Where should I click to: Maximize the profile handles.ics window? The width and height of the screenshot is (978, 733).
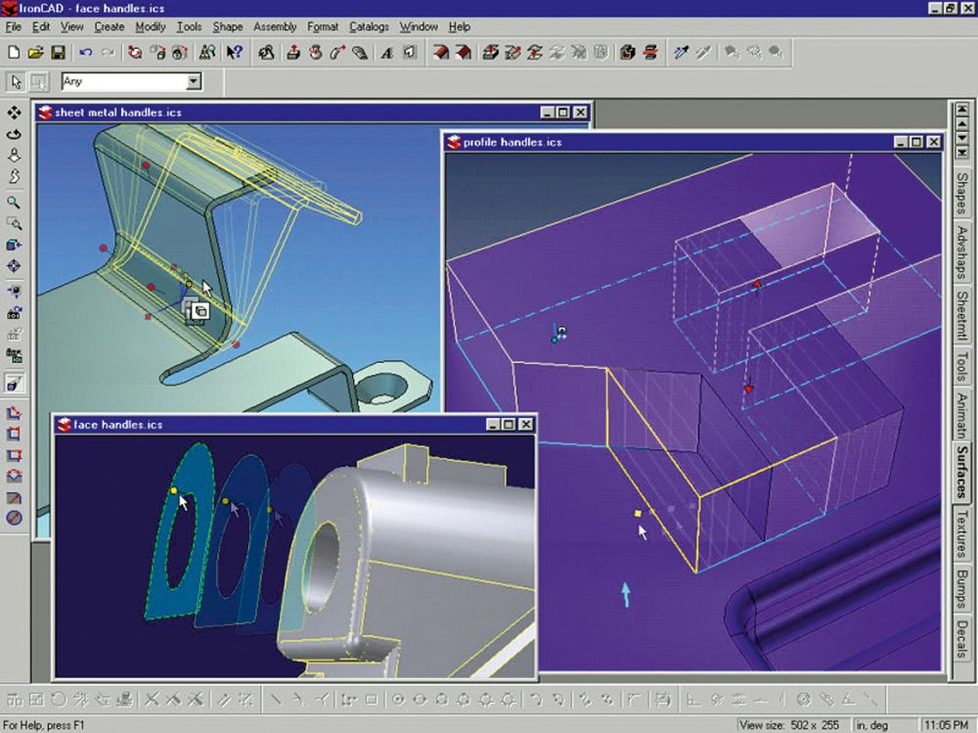pyautogui.click(x=915, y=142)
